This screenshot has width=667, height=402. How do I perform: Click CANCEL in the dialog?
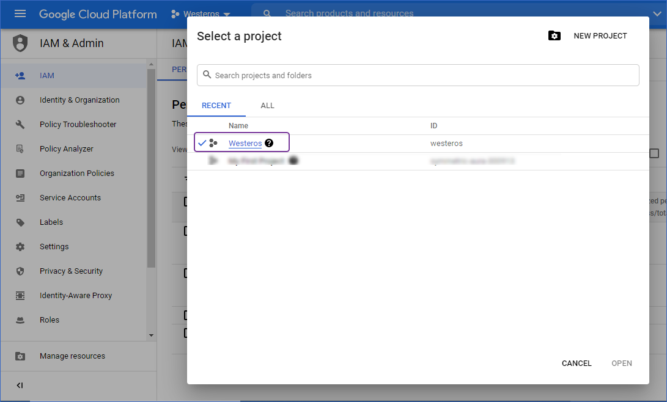pos(577,364)
